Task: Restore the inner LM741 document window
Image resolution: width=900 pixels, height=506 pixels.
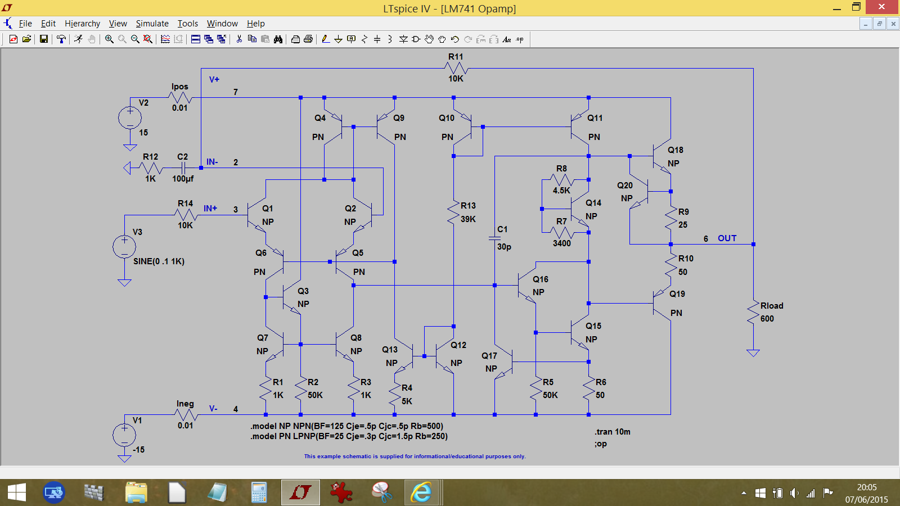Action: [x=879, y=24]
